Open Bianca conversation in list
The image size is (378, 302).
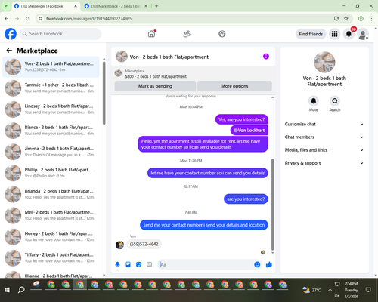(51, 131)
